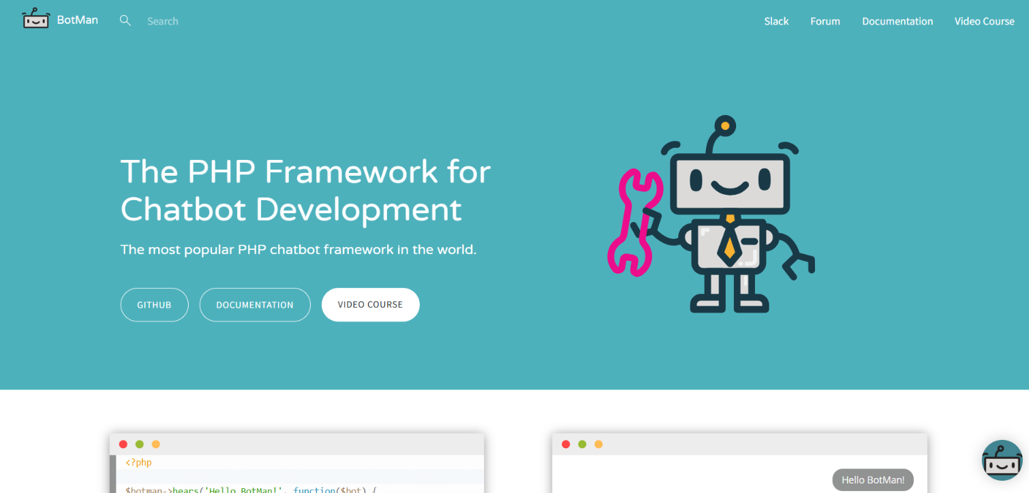
Task: Click the green dot in the code window
Action: [140, 444]
